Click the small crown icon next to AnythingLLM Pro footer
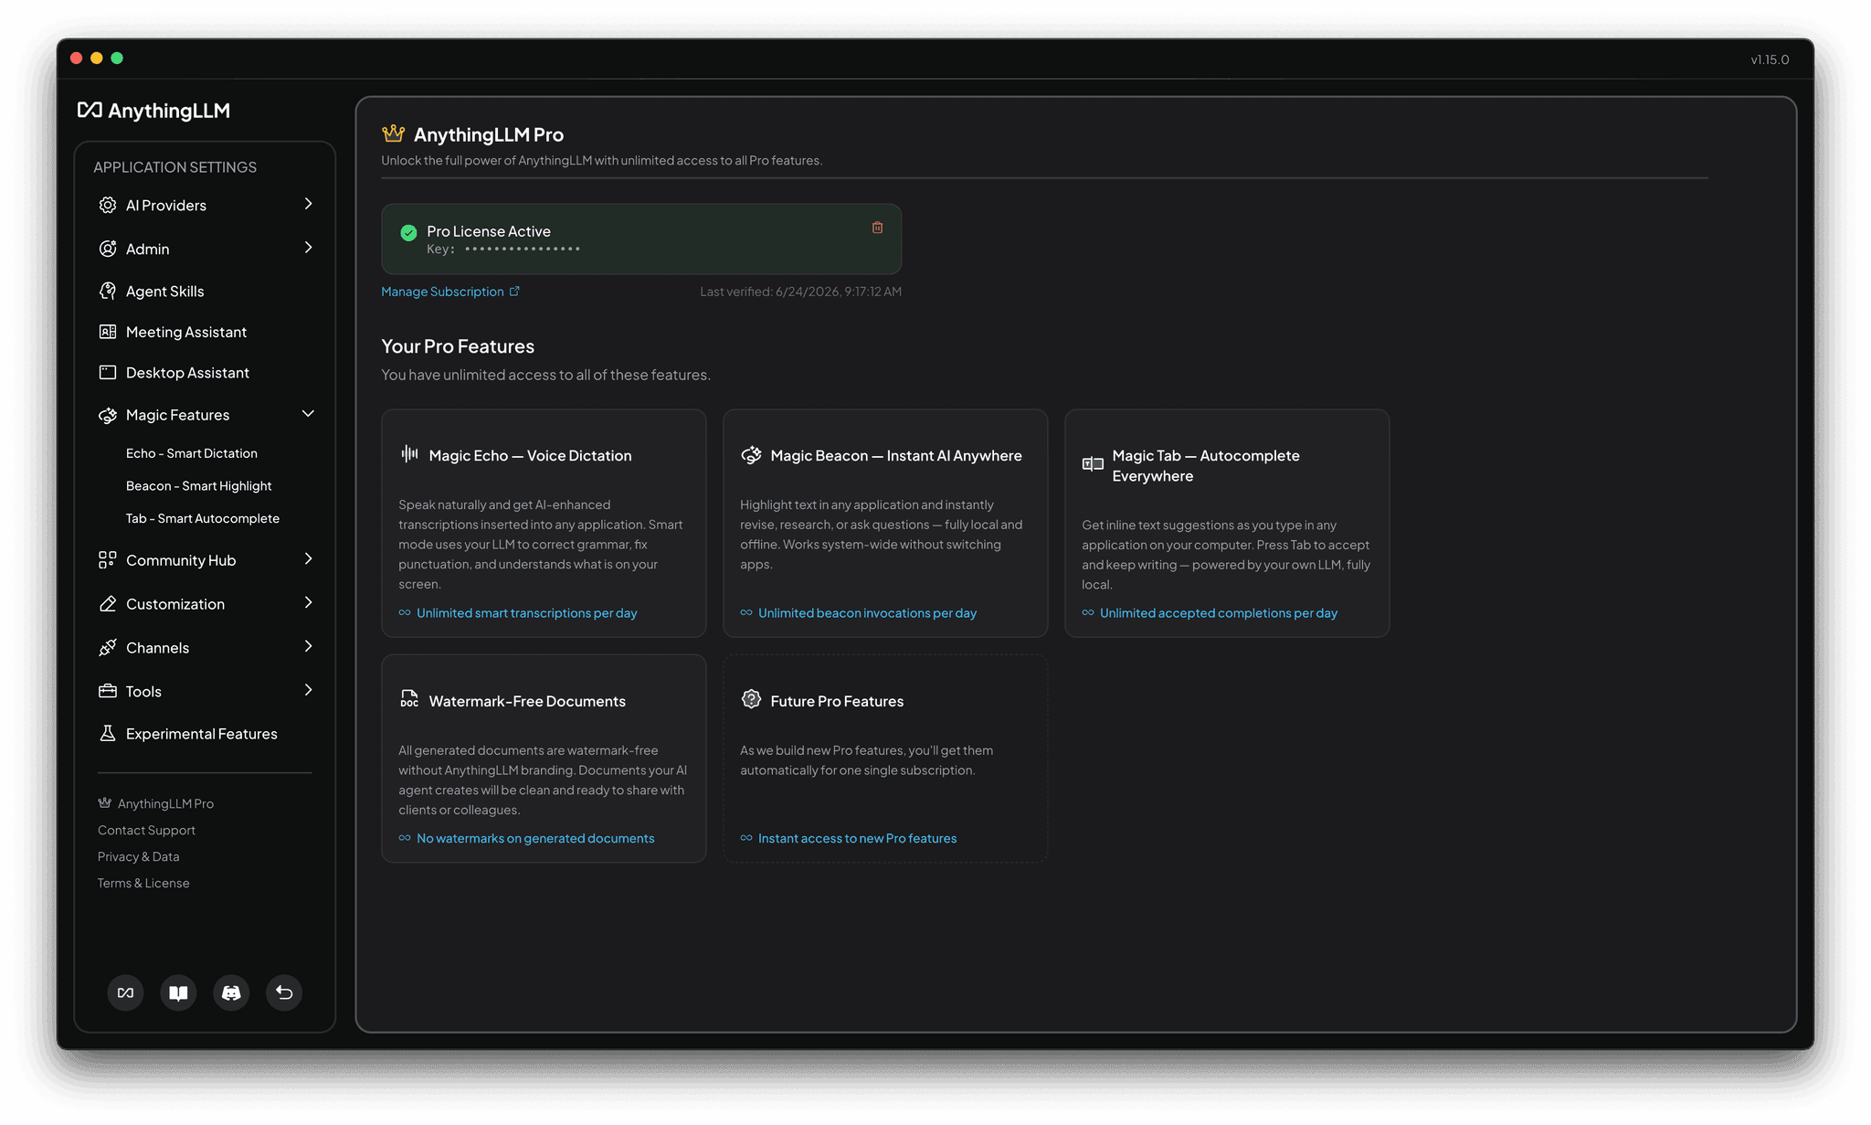1871x1125 pixels. [104, 803]
